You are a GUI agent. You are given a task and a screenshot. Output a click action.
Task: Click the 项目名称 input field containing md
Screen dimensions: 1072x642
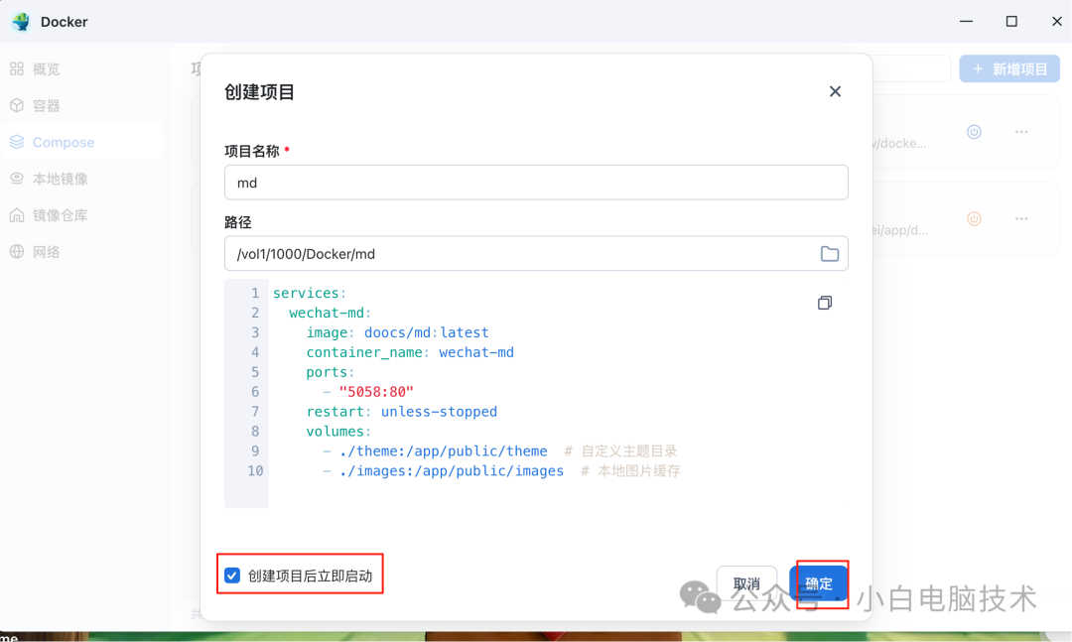[x=536, y=183]
